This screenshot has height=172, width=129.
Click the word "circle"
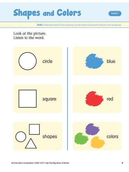(x=47, y=61)
